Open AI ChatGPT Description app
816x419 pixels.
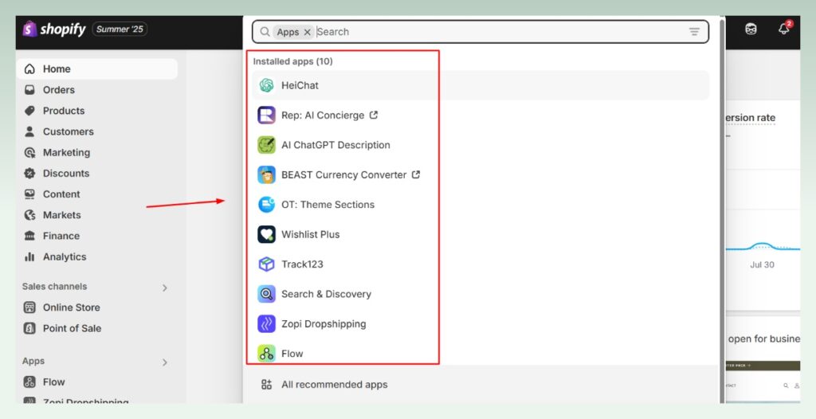[x=335, y=145]
